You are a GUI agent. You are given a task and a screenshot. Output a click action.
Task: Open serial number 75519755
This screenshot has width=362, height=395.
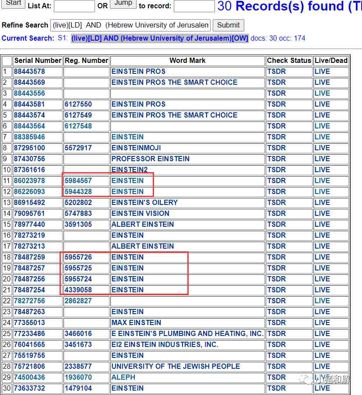coord(29,355)
